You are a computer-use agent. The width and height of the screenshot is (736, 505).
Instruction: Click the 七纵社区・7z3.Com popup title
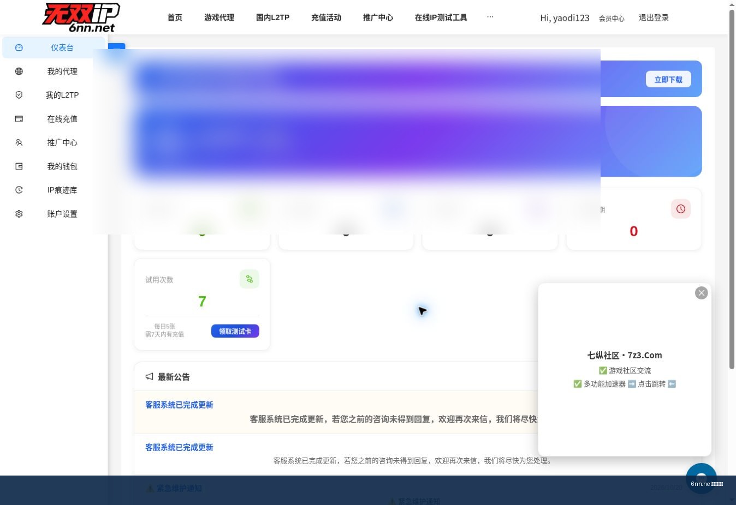(625, 355)
